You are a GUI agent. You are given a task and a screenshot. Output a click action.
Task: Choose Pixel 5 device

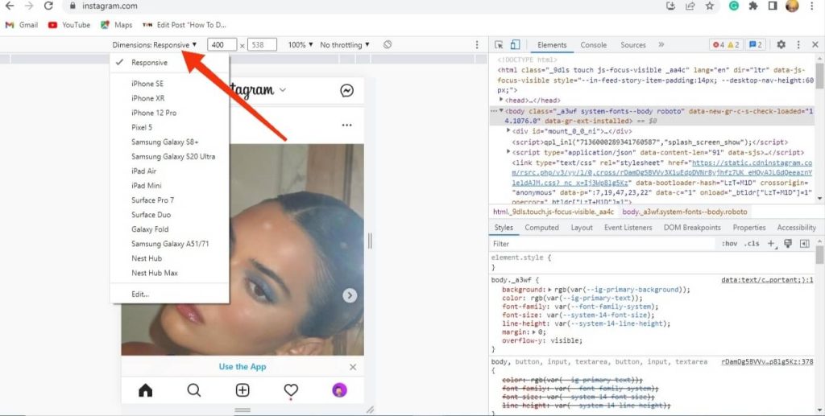(169, 127)
